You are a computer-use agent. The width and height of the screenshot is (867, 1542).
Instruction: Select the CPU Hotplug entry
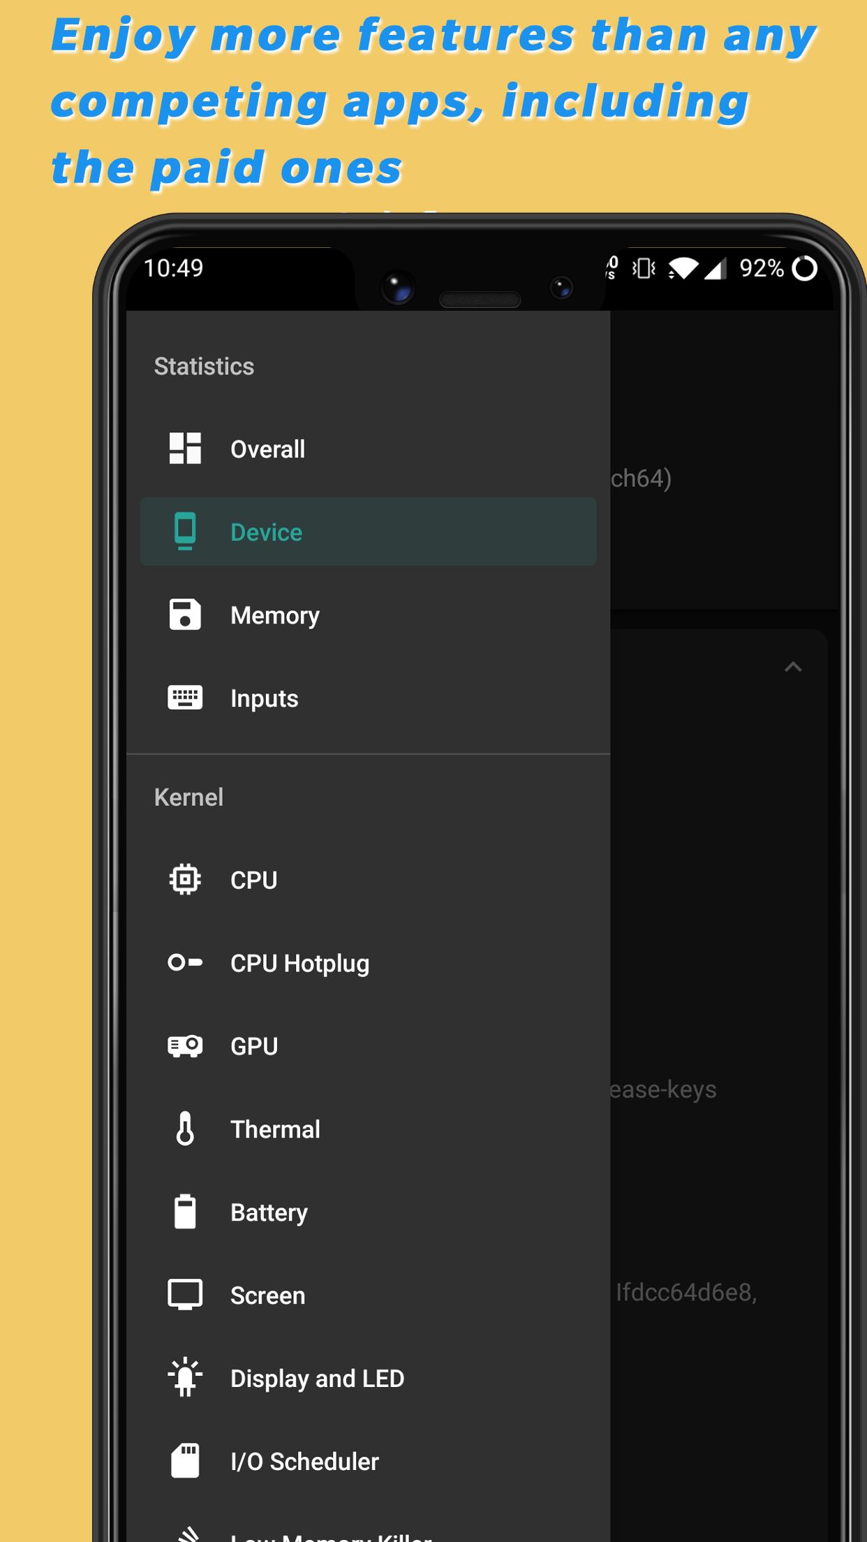299,963
